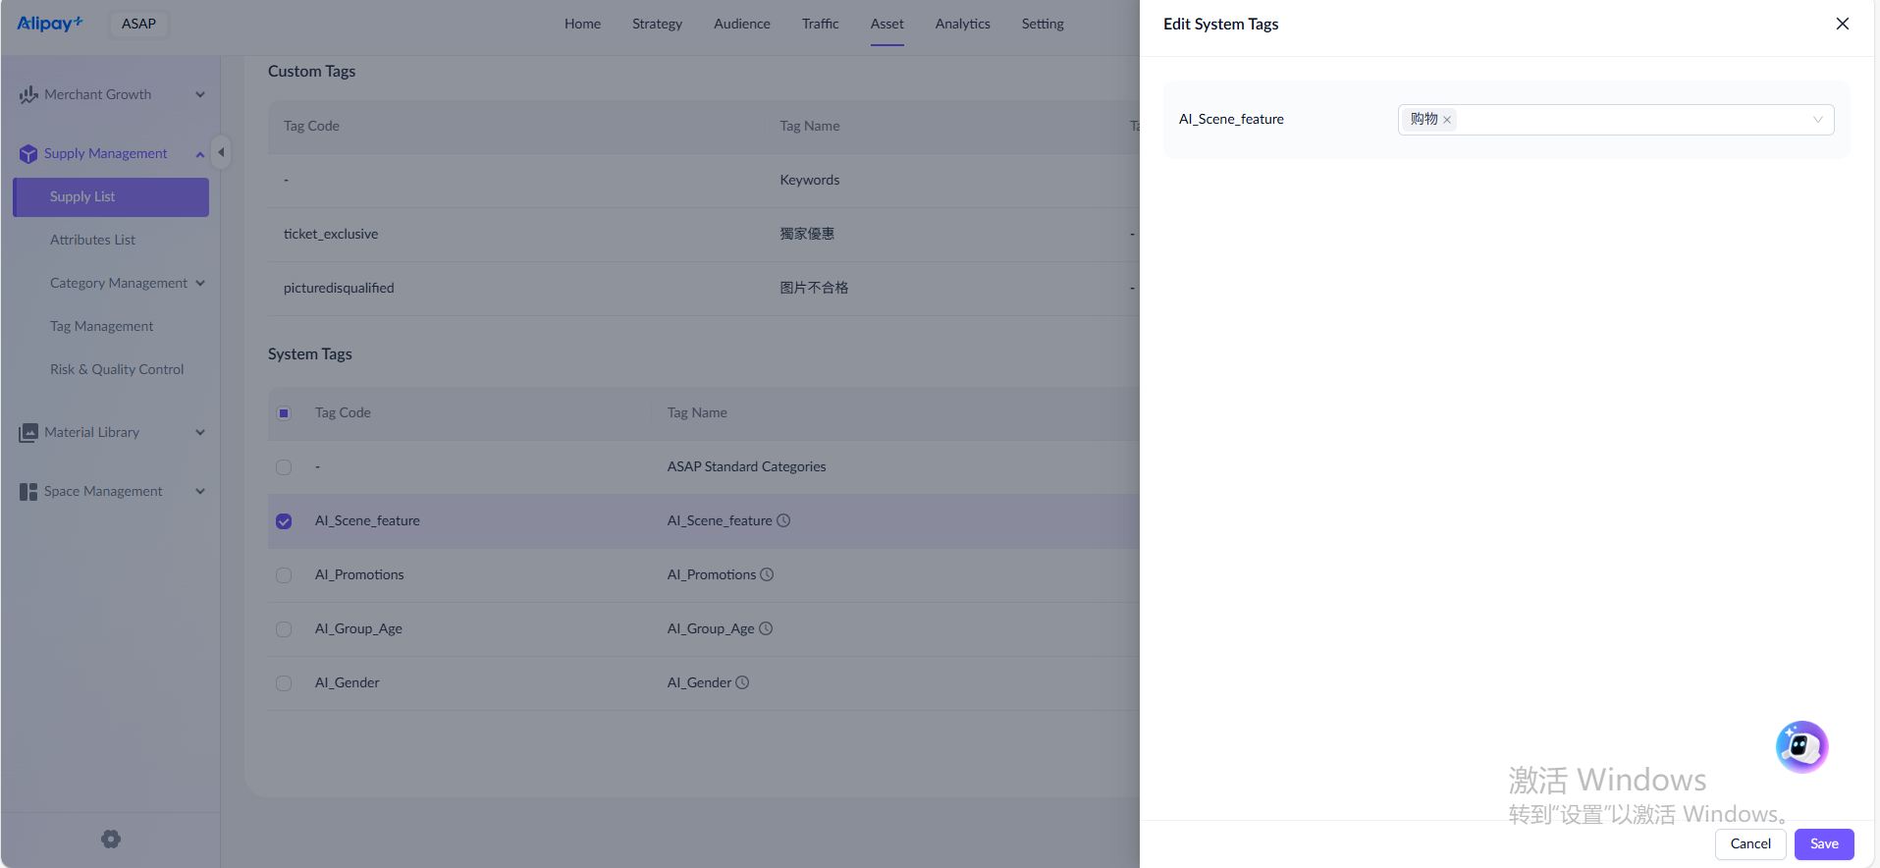
Task: Open the Analytics tab
Action: point(962,24)
